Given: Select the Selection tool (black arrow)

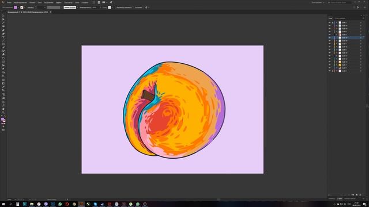Looking at the screenshot, I should pyautogui.click(x=3, y=16).
